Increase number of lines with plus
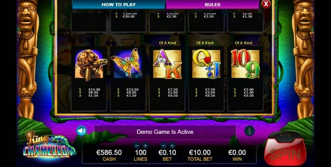Viewport: 331px width, 167px height. click(145, 145)
